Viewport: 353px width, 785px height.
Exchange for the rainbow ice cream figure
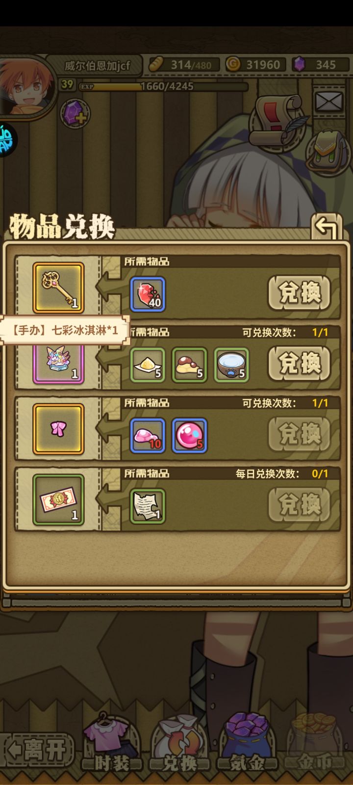coord(300,364)
